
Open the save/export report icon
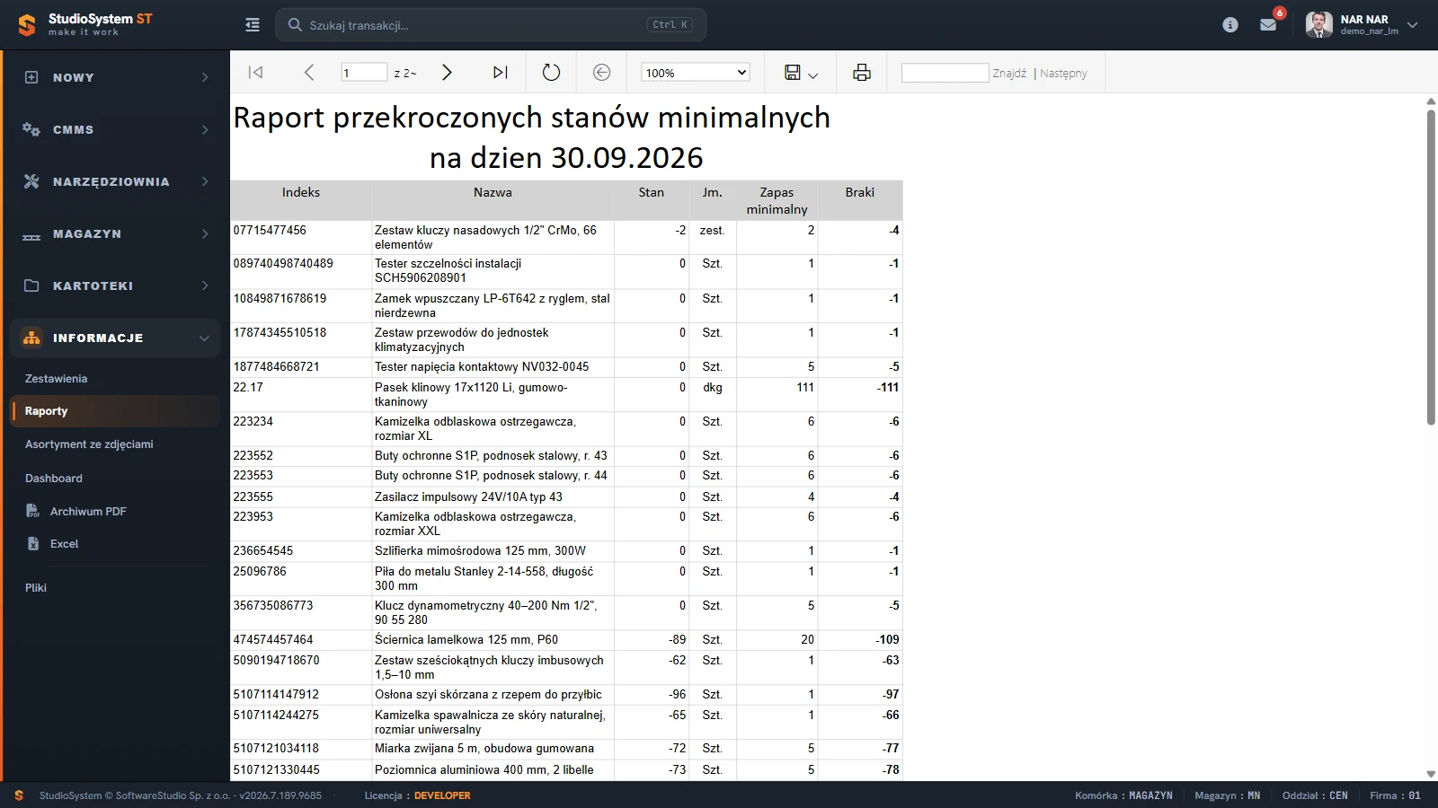[x=793, y=73]
